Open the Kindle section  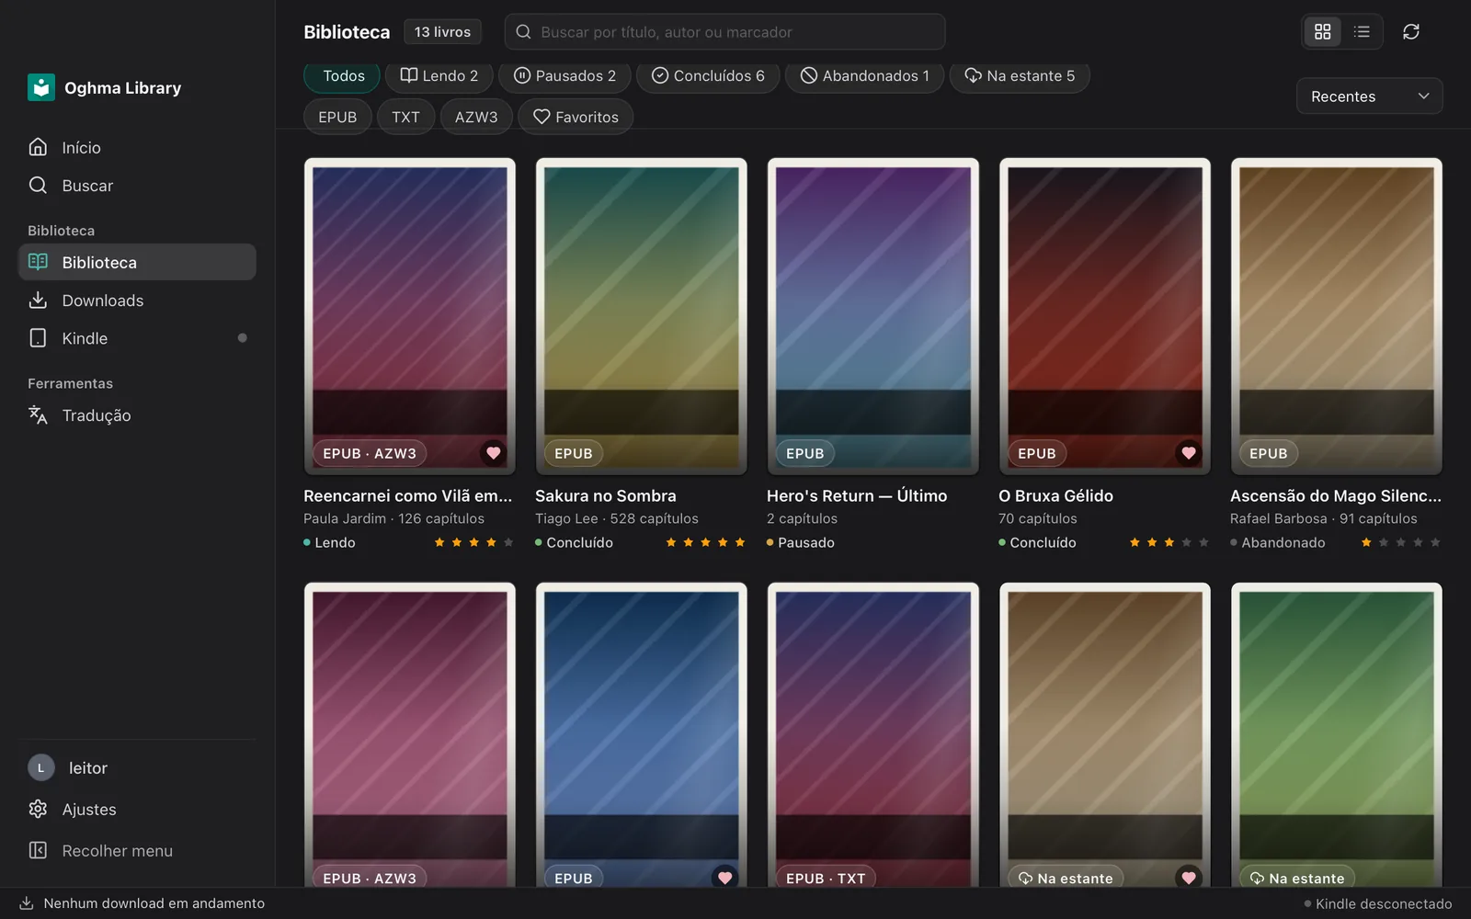click(137, 338)
